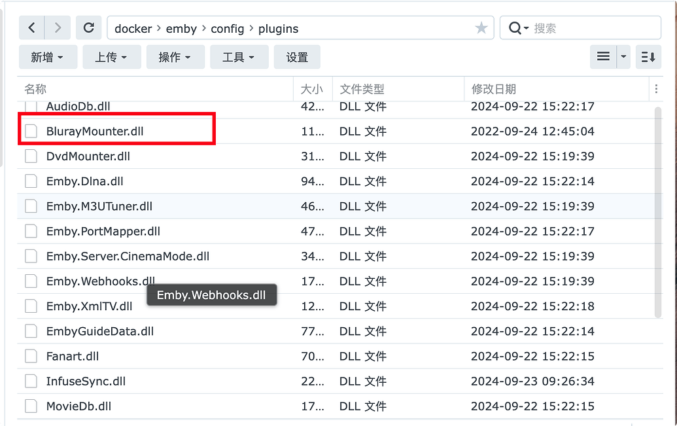
Task: Sort by 大小 column header
Action: click(313, 89)
